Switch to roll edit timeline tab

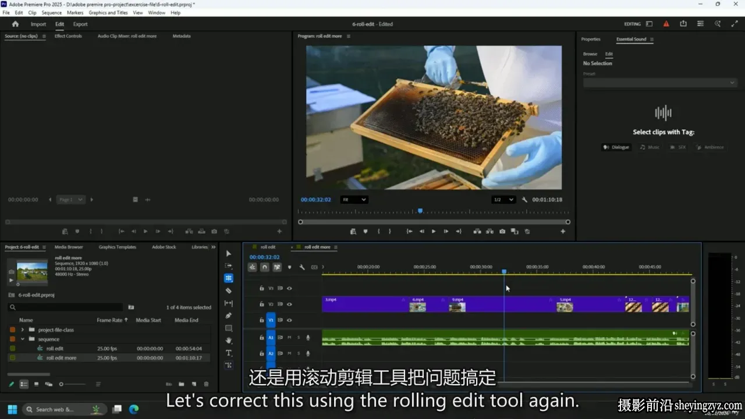pos(268,247)
